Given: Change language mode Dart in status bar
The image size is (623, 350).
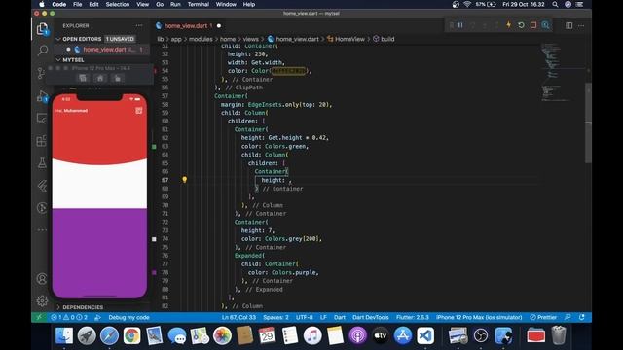Looking at the screenshot, I should 340,317.
